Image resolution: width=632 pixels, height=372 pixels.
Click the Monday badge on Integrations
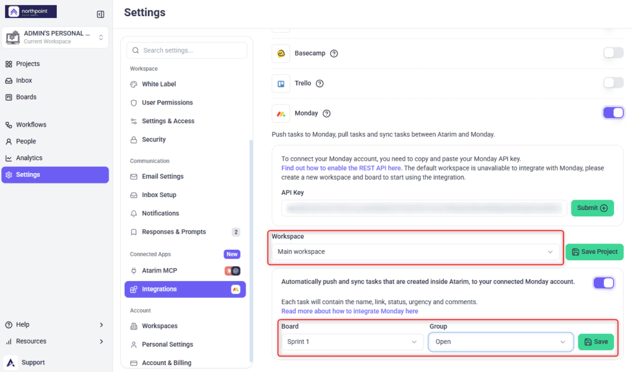(236, 289)
